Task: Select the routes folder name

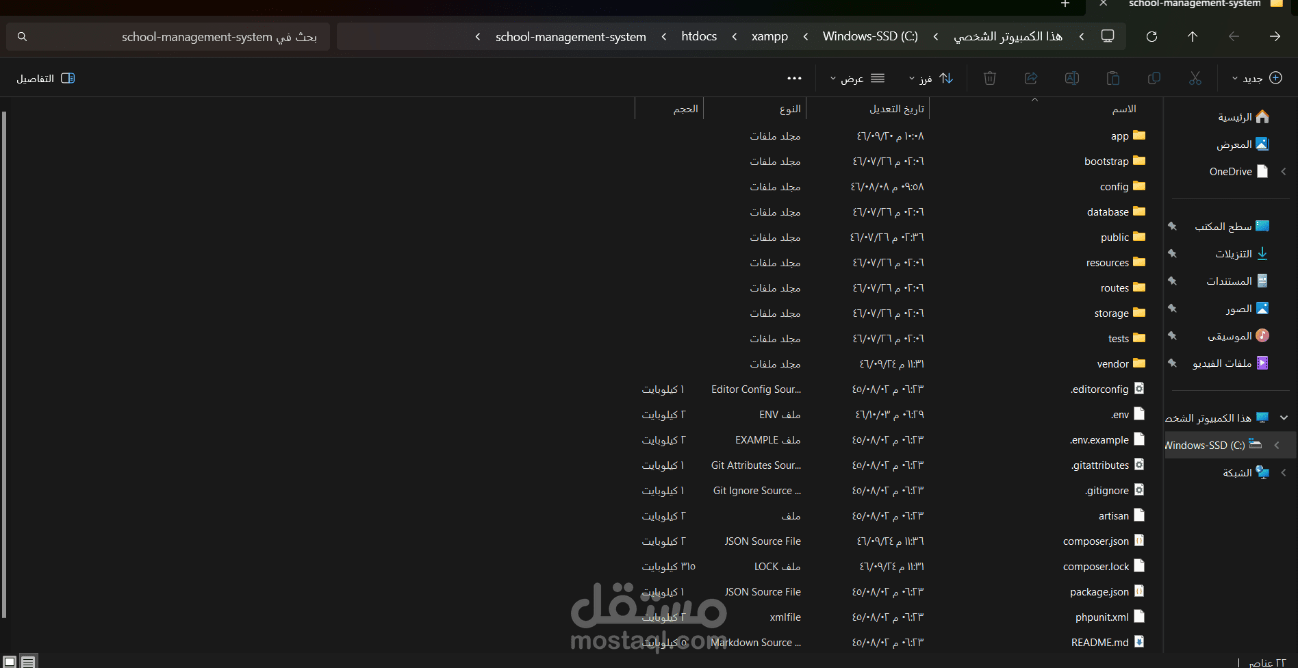Action: click(x=1115, y=288)
